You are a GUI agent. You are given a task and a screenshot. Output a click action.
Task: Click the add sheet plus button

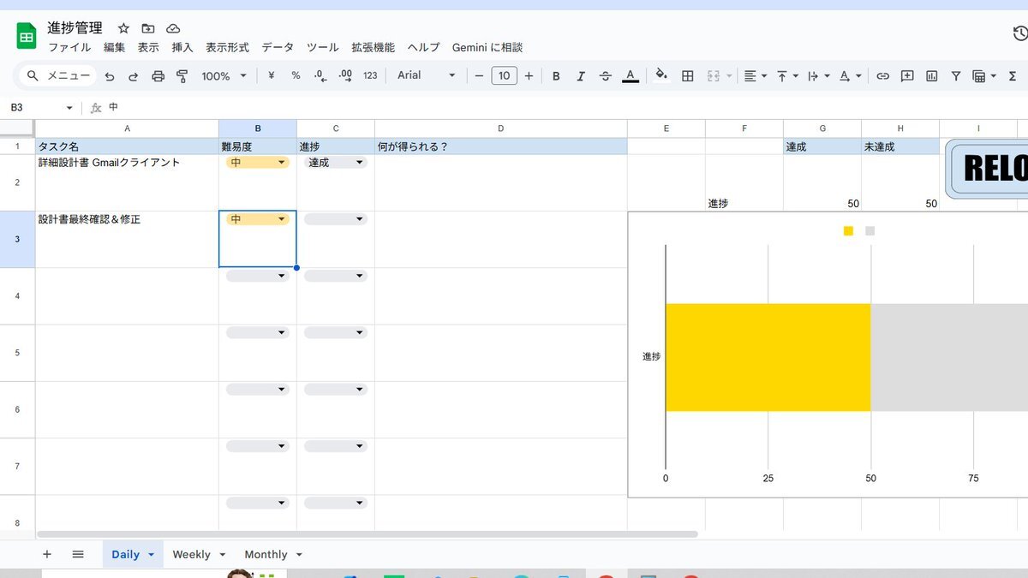(x=47, y=554)
